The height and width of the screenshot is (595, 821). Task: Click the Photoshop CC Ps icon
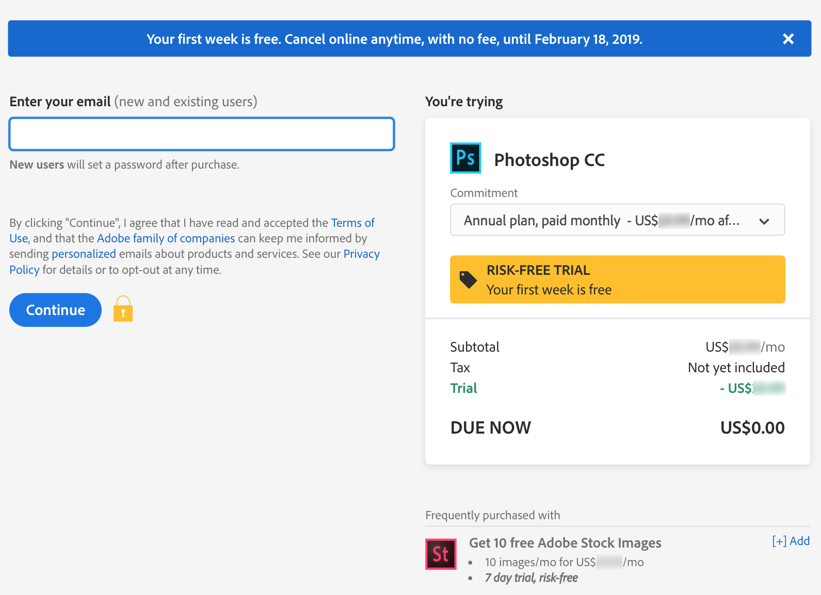465,158
